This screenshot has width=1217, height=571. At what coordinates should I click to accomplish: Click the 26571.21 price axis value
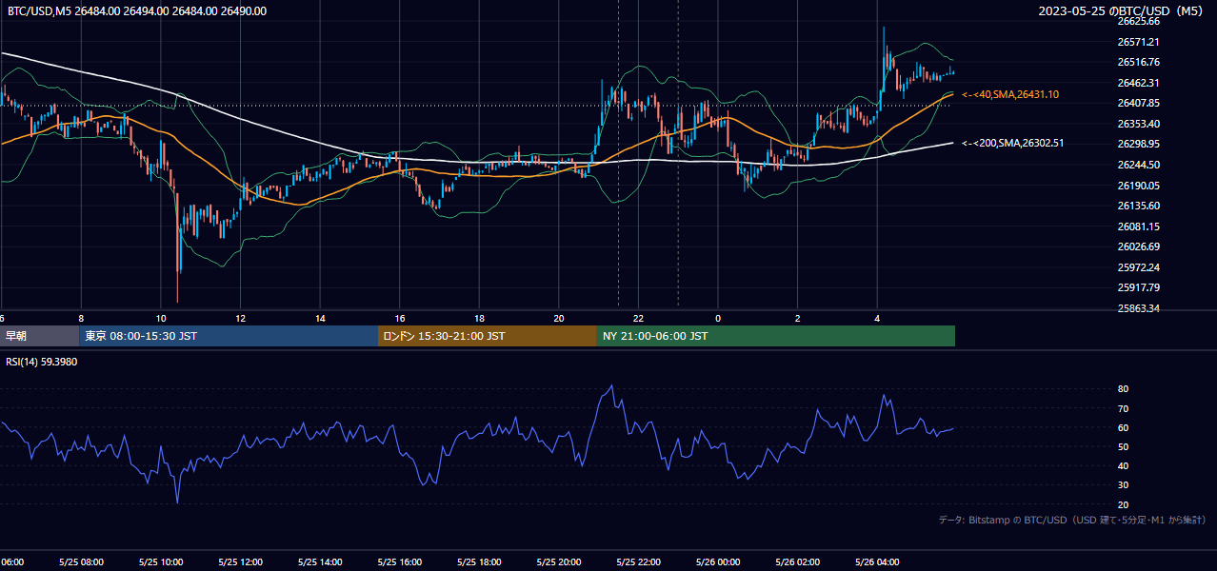[1138, 42]
